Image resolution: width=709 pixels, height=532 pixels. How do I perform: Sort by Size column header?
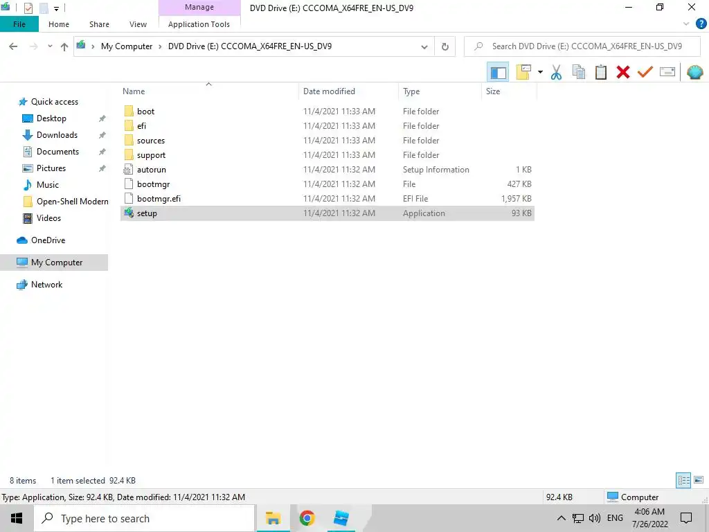point(493,91)
